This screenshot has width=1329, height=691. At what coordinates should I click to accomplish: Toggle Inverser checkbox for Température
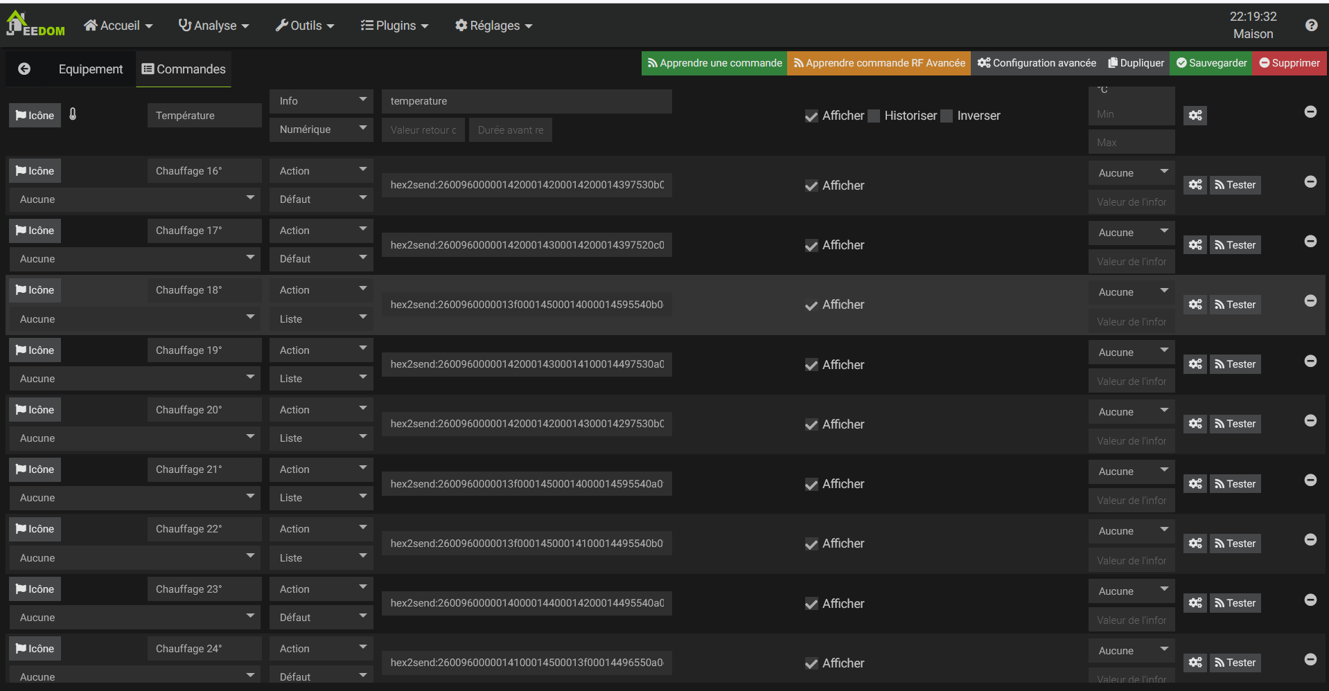(947, 116)
